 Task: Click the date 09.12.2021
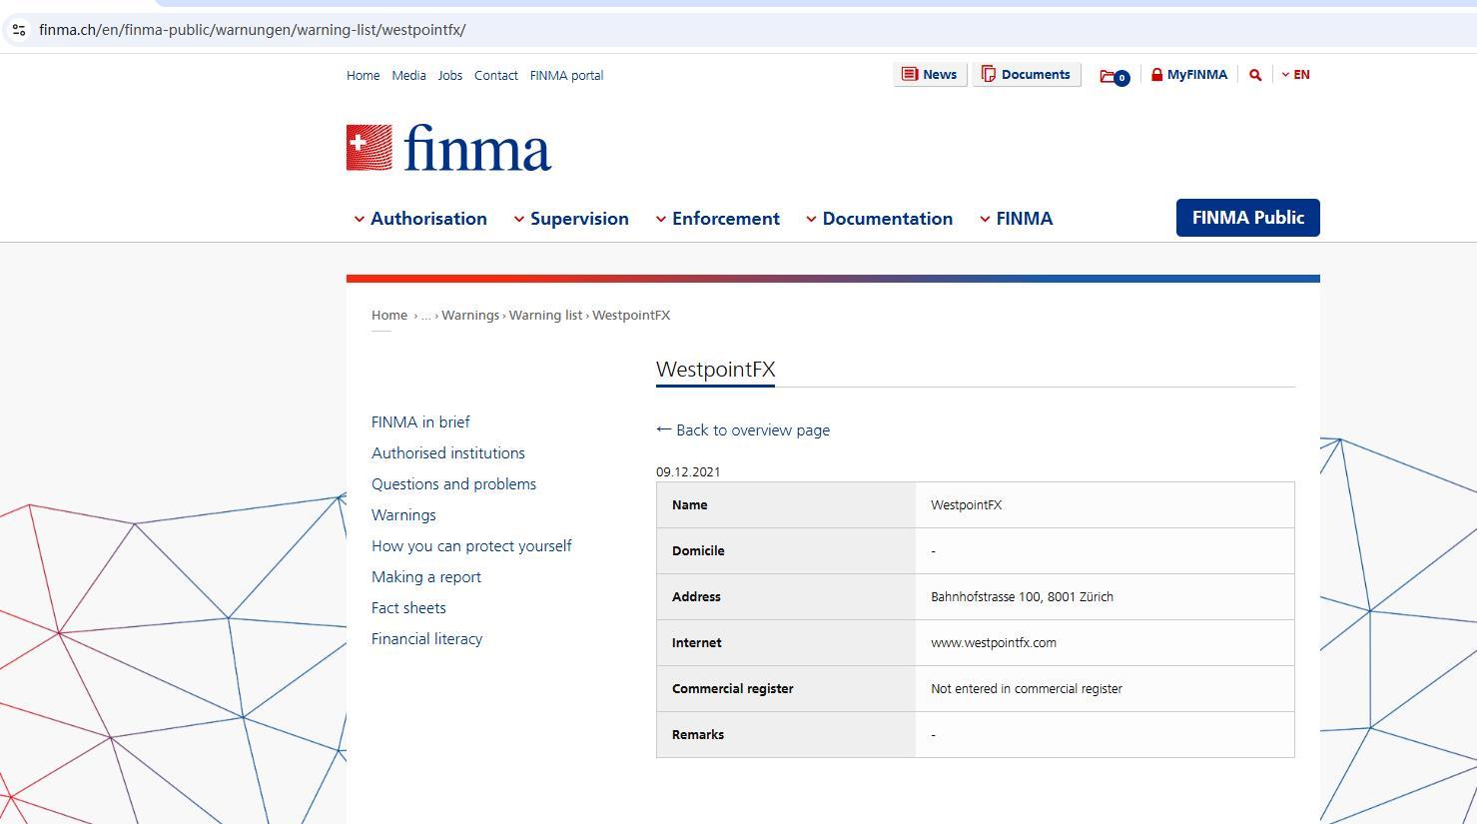click(688, 472)
